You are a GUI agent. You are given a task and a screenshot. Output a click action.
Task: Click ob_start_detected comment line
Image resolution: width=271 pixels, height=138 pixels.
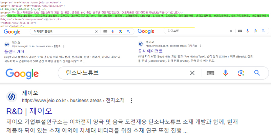(23, 9)
